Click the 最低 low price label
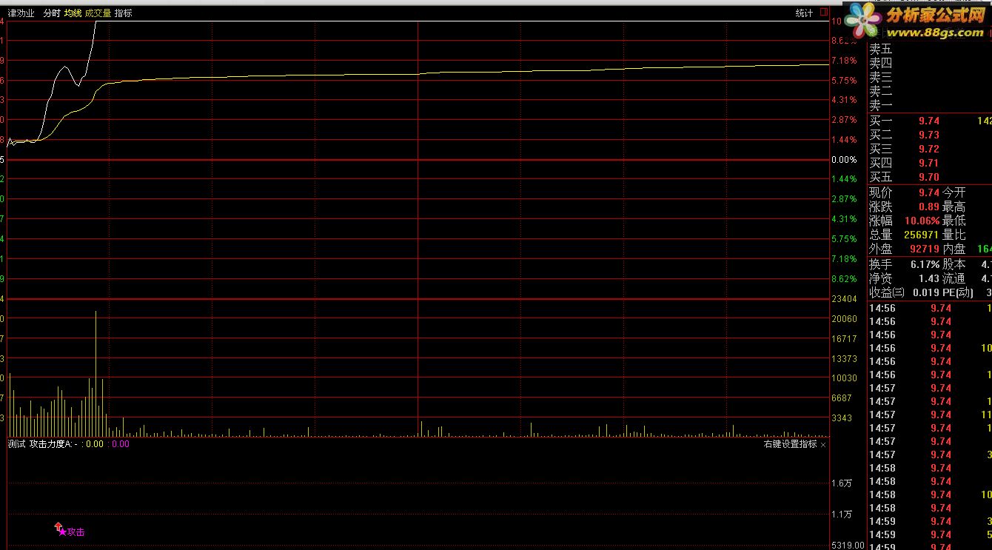This screenshot has width=992, height=550. pos(954,221)
